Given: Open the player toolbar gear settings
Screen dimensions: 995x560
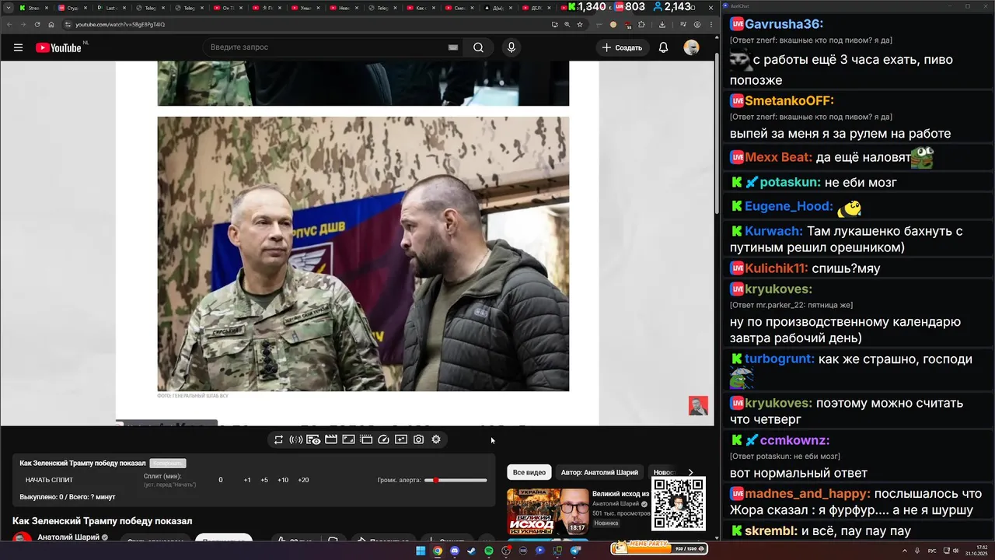Looking at the screenshot, I should coord(436,439).
